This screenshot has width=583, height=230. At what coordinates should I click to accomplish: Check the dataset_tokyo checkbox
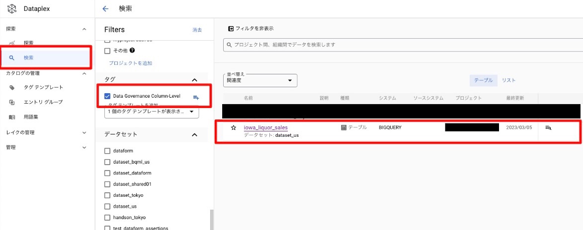click(107, 195)
